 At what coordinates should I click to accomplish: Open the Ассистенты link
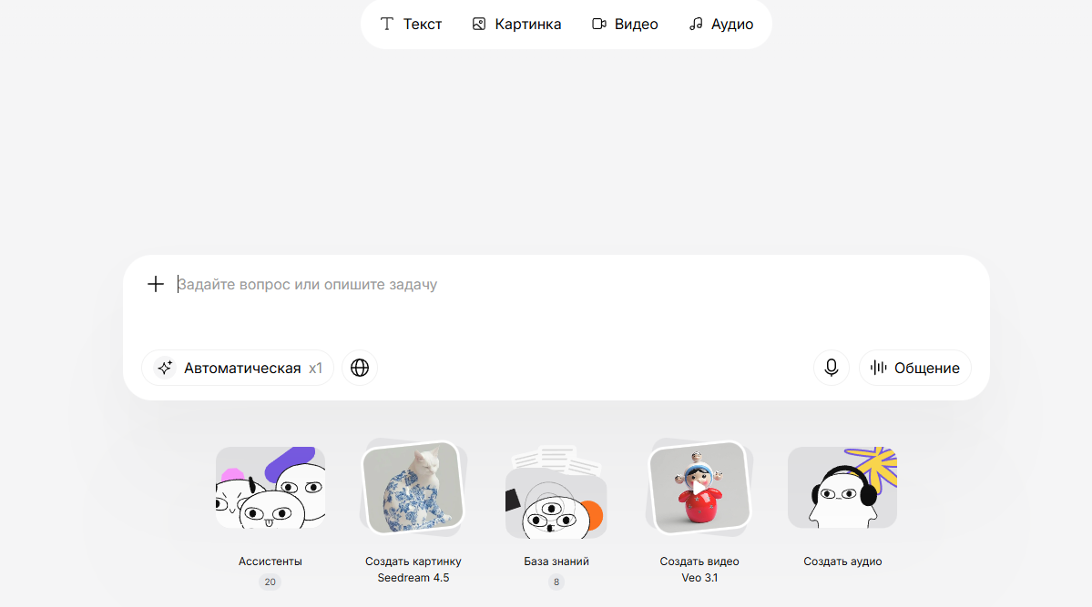tap(270, 561)
